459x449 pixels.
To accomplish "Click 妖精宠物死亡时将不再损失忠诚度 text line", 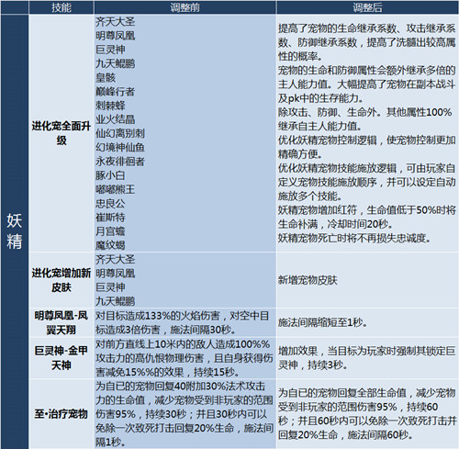I will point(354,238).
